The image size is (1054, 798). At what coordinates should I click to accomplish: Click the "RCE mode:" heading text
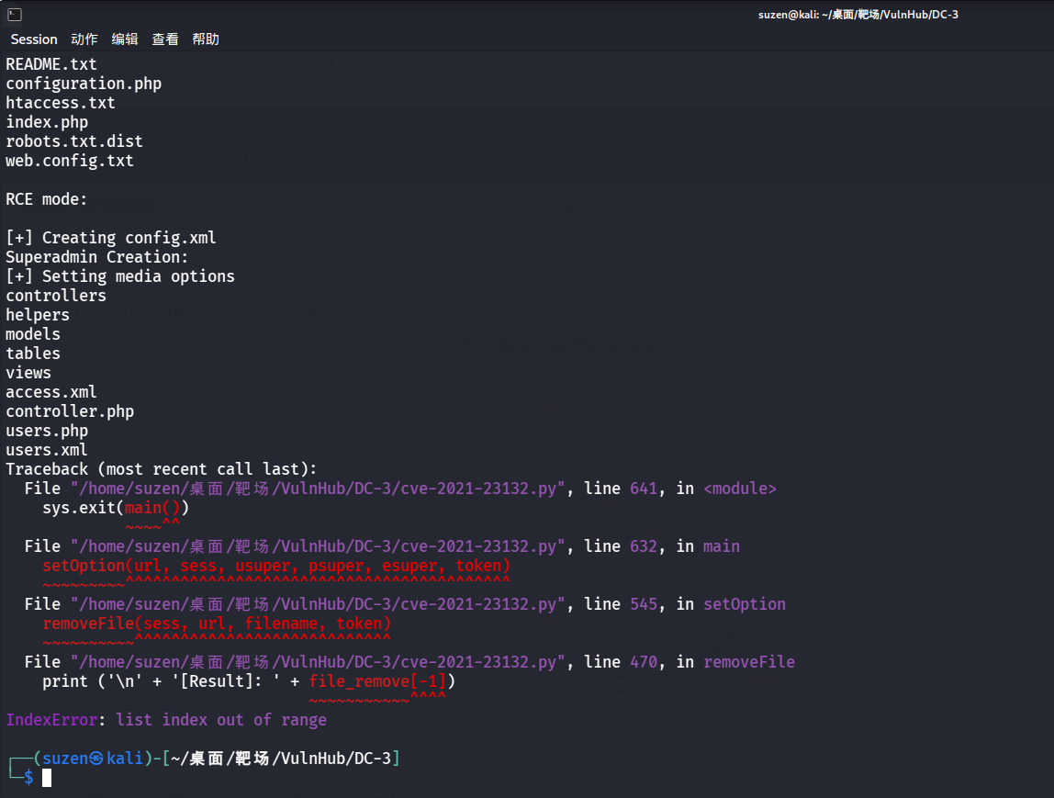pyautogui.click(x=47, y=199)
